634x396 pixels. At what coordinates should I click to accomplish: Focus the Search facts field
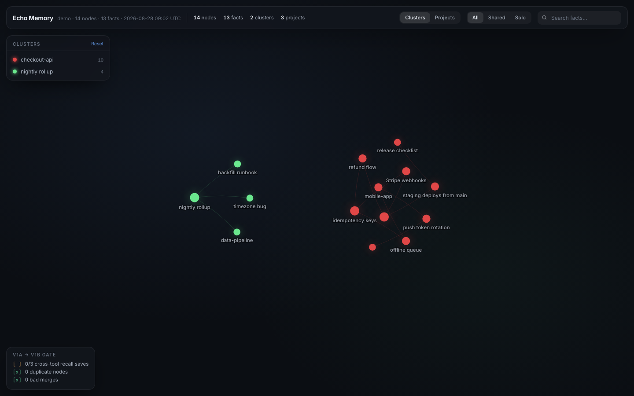579,18
